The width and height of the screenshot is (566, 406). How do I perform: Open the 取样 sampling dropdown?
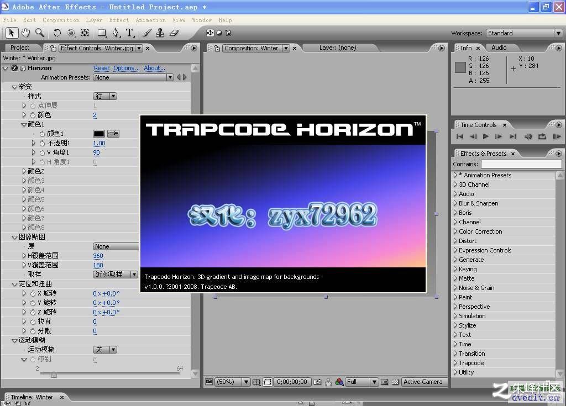pos(116,275)
